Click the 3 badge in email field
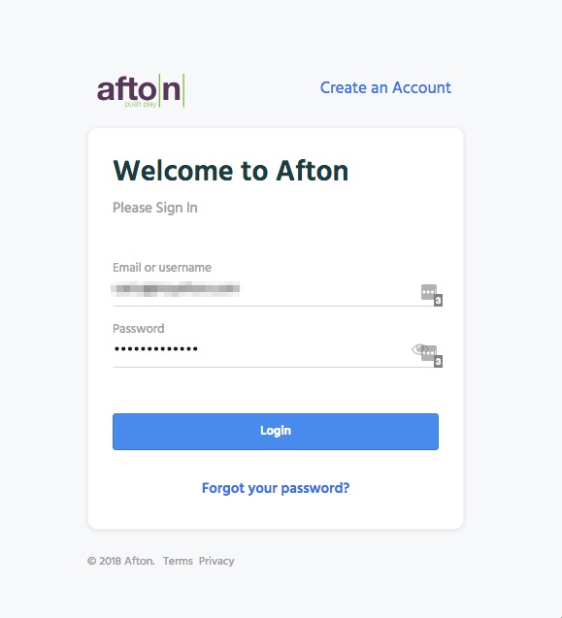Image resolution: width=562 pixels, height=618 pixels. pos(438,301)
